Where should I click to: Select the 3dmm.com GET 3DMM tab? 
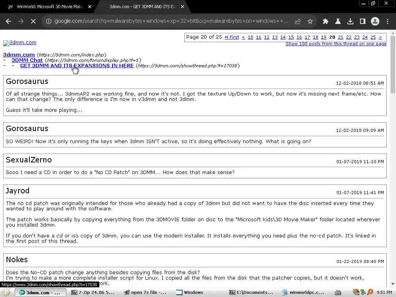[142, 7]
